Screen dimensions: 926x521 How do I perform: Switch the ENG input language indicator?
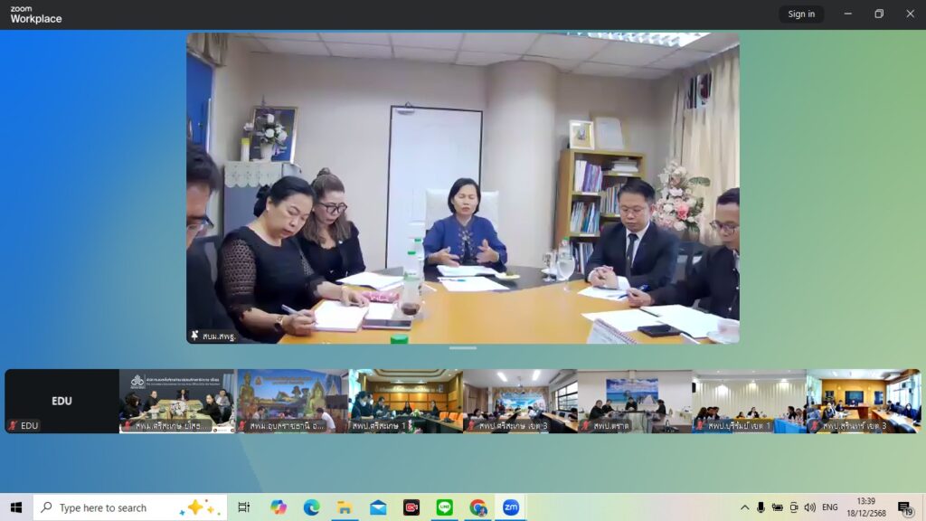[x=830, y=507]
